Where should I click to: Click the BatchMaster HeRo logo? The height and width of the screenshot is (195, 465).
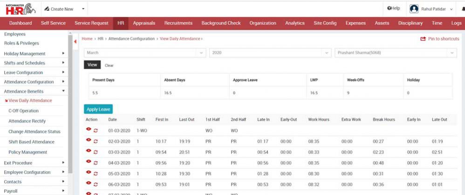(20, 8)
